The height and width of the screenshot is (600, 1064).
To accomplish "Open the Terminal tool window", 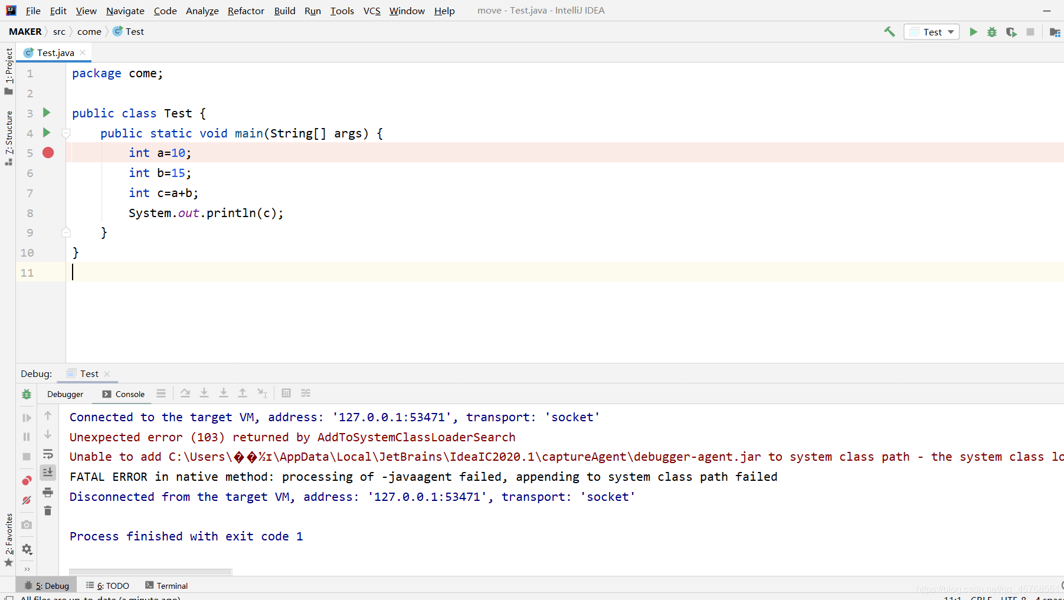I will (171, 585).
